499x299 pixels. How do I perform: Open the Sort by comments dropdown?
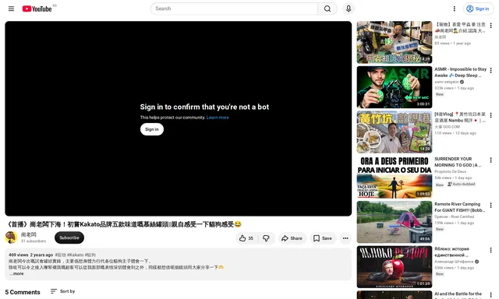coord(62,291)
